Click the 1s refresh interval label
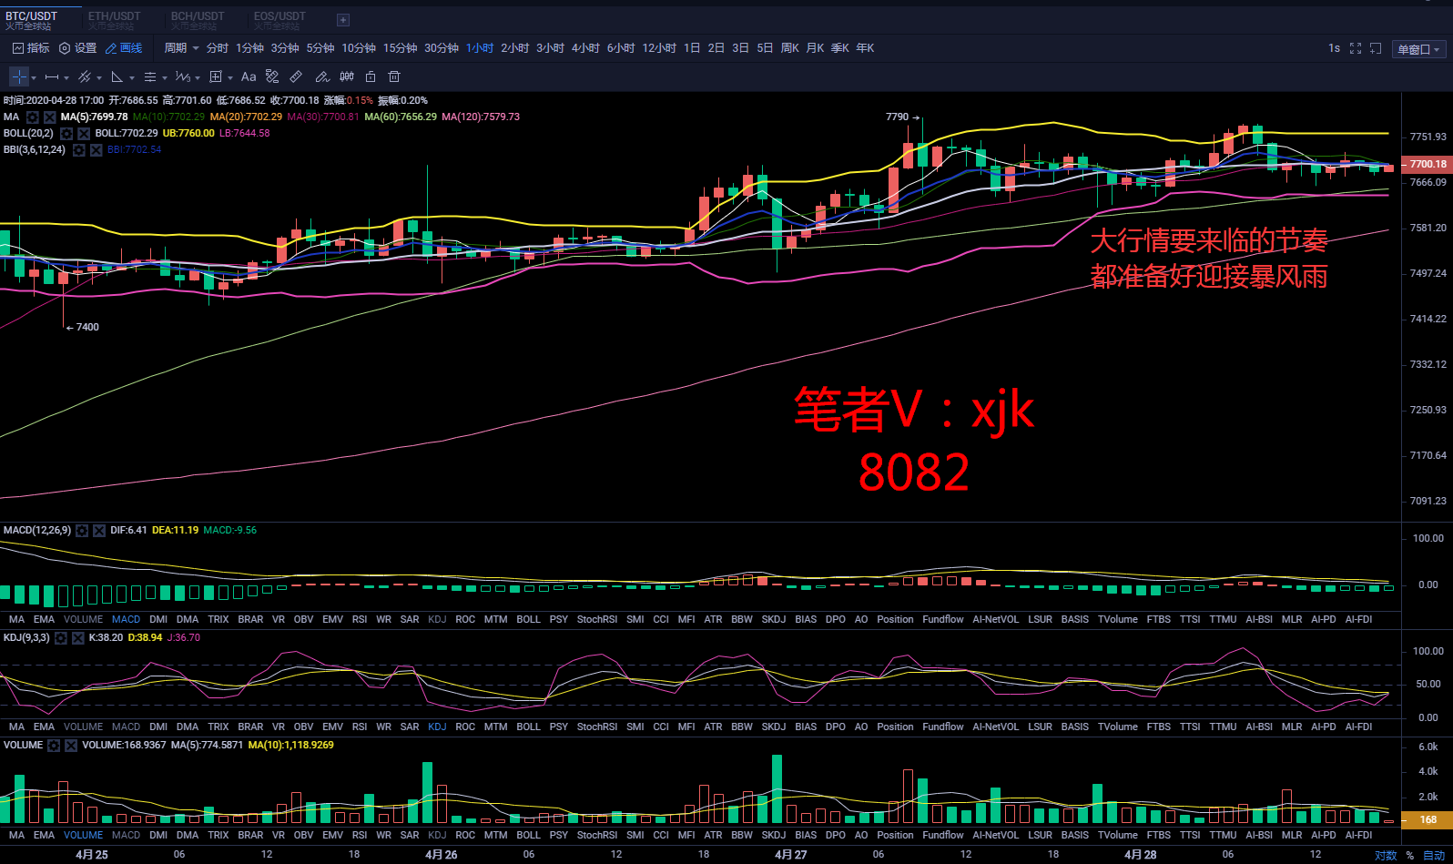1453x864 pixels. click(1334, 48)
